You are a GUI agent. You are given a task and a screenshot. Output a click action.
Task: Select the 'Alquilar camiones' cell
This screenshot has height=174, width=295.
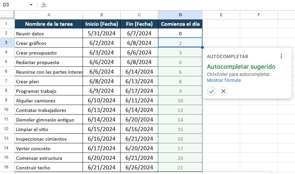[x=49, y=100]
